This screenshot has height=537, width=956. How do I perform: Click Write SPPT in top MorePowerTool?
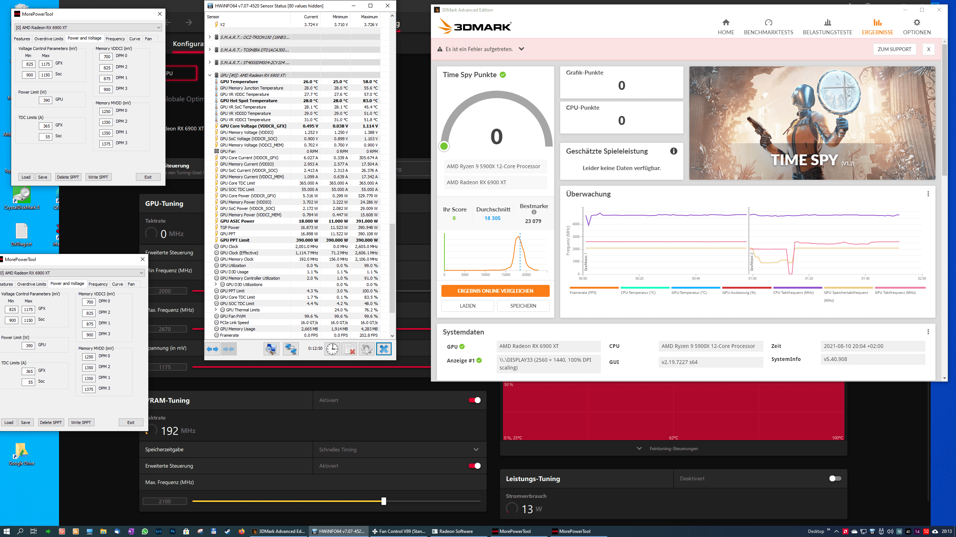point(98,177)
